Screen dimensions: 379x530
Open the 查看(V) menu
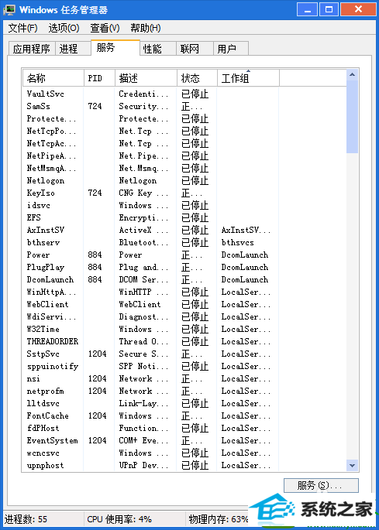point(105,28)
